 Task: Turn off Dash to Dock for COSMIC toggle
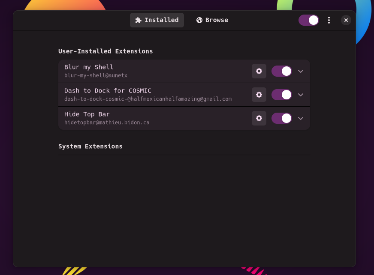(x=282, y=95)
